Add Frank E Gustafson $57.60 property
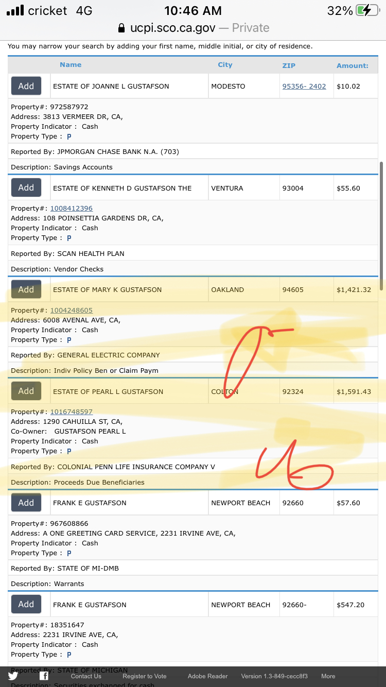386x687 pixels. (26, 503)
